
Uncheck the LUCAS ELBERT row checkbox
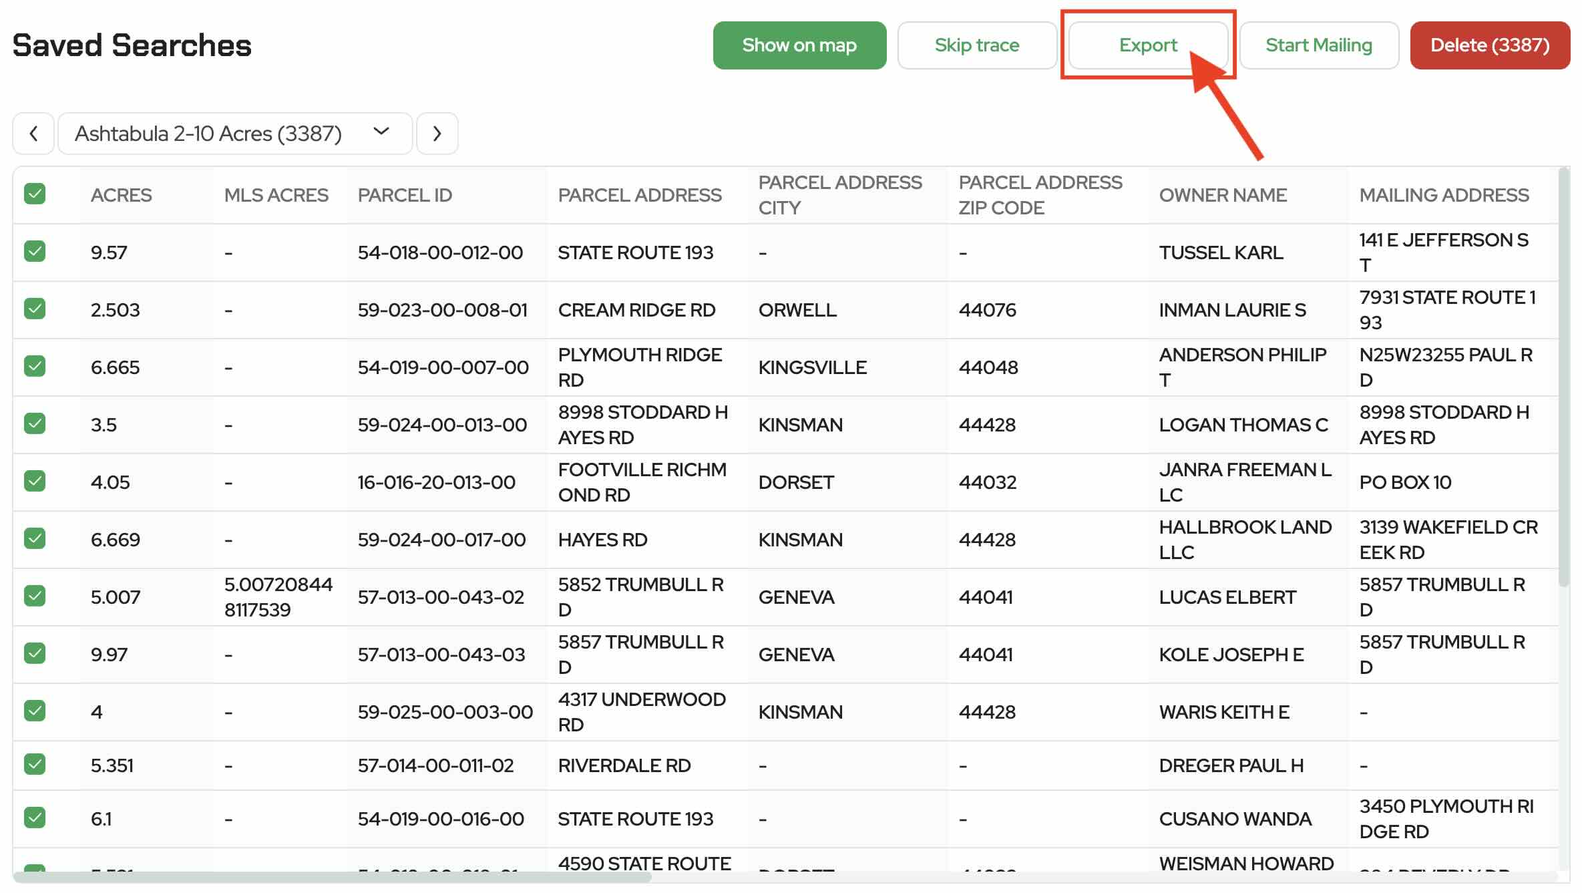pos(35,596)
